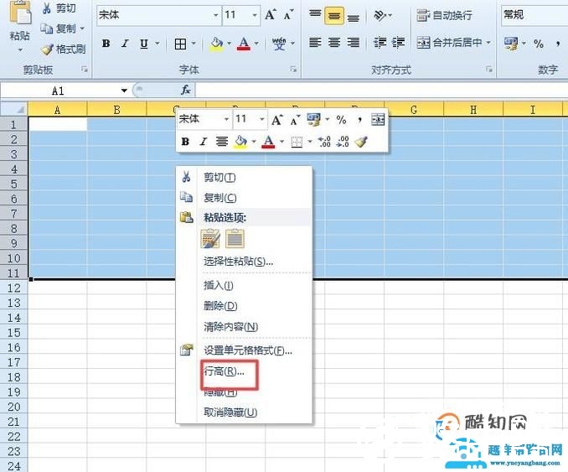
Task: Expand the Name Box dropdown arrow
Action: (x=124, y=91)
